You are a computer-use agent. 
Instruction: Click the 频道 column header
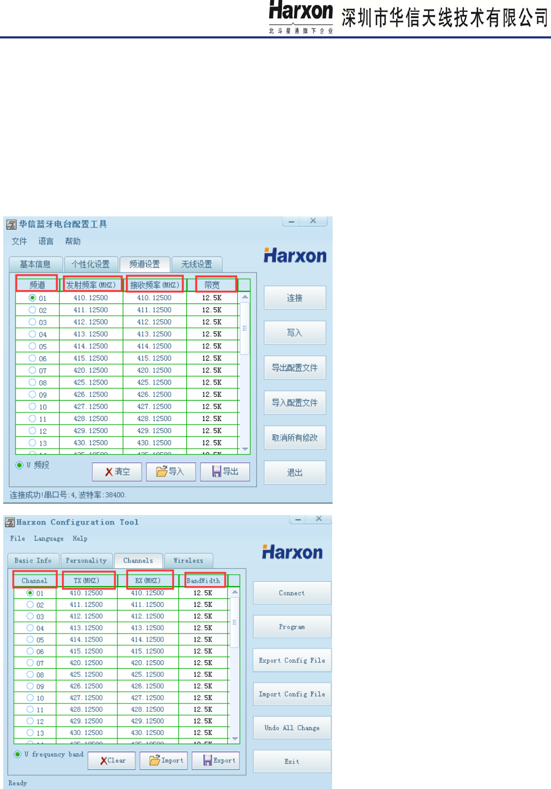[37, 285]
